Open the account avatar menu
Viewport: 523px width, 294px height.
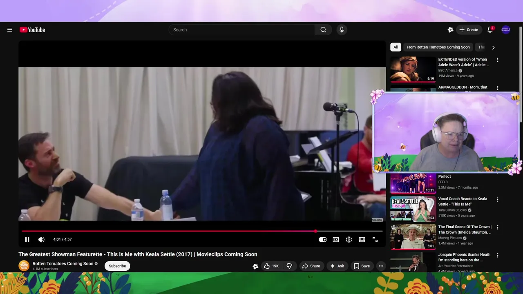point(506,30)
